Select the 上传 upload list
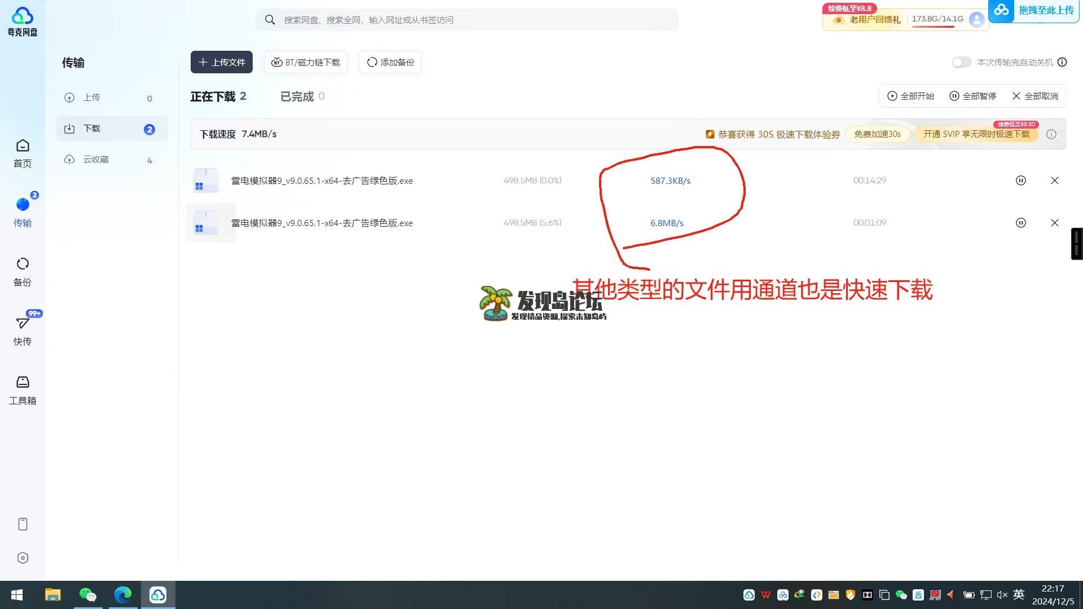1083x609 pixels. click(x=112, y=98)
